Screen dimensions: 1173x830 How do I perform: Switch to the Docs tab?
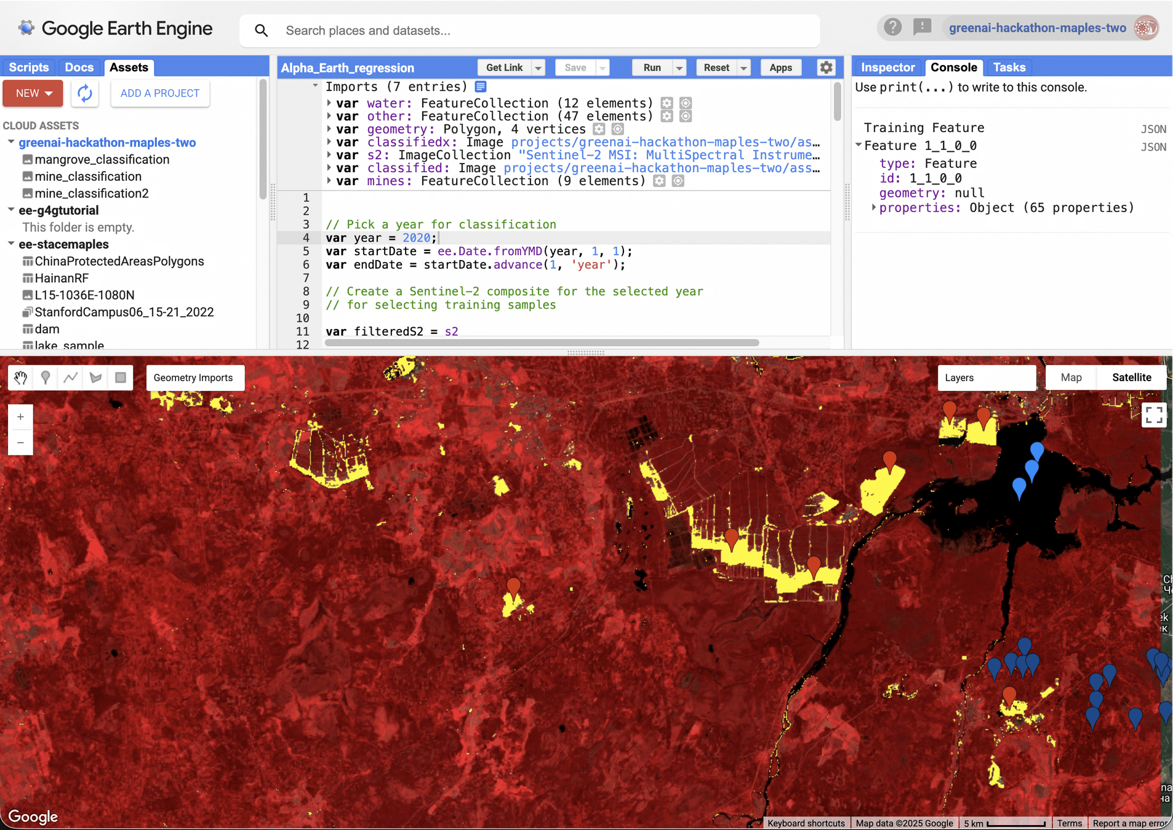(79, 67)
